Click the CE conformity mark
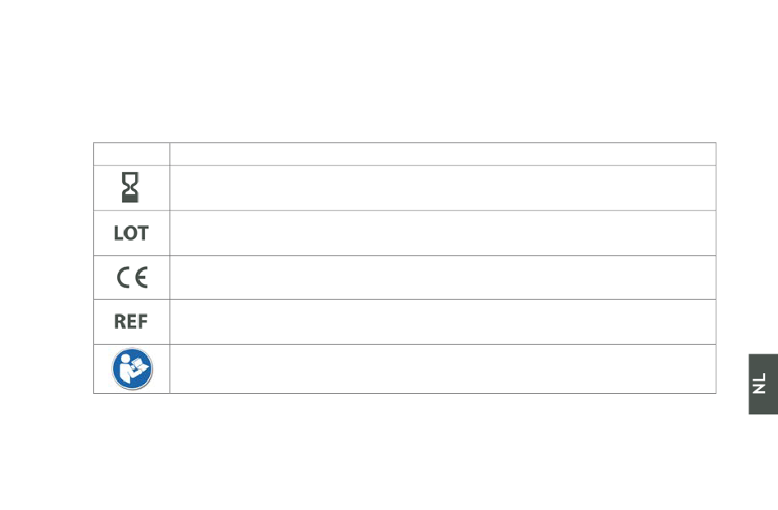 coord(132,278)
